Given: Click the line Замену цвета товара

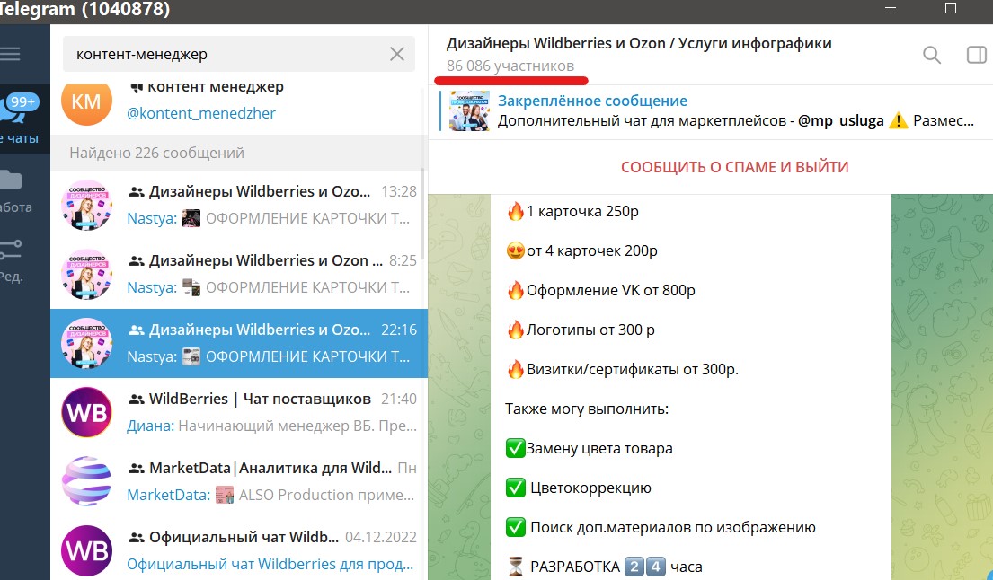Looking at the screenshot, I should pyautogui.click(x=589, y=448).
